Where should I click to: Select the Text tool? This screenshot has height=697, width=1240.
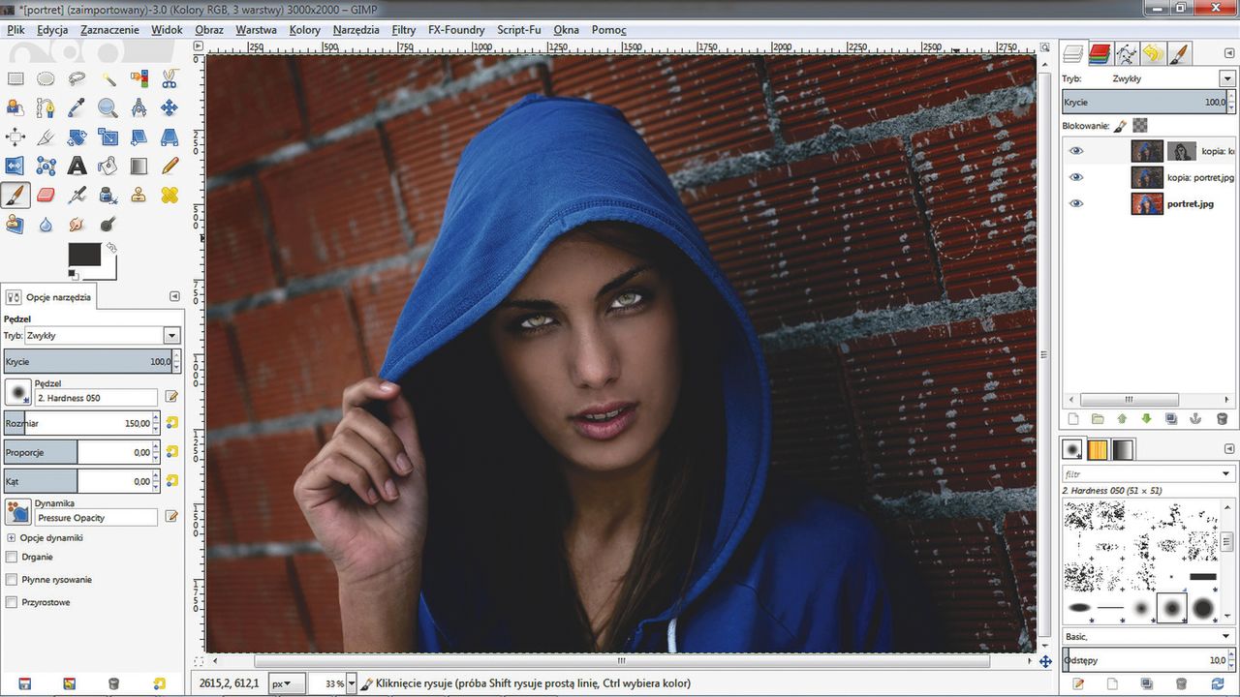tap(77, 167)
